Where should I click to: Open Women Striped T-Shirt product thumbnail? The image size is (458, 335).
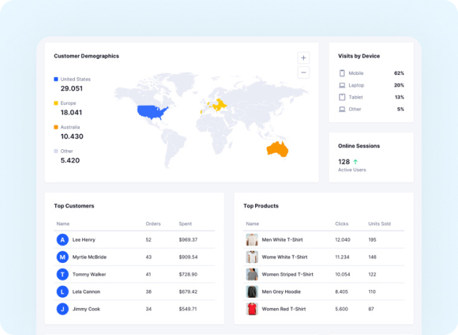click(252, 275)
